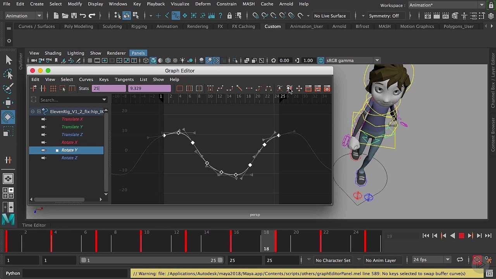The width and height of the screenshot is (496, 279).
Task: Select the Translate Y channel
Action: tap(72, 127)
